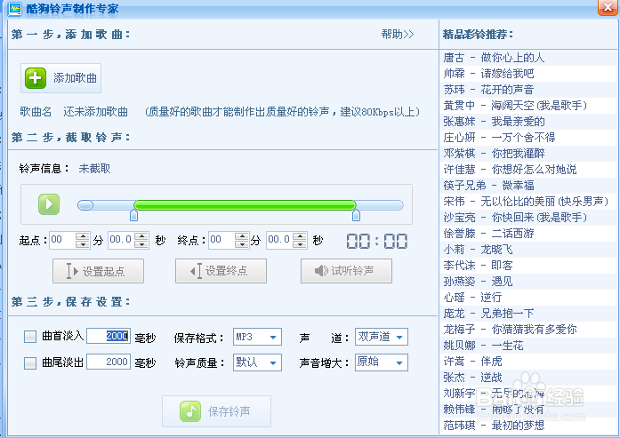Image resolution: width=620 pixels, height=438 pixels.
Task: Select 范玮琪 - 最初的梦想 ringtone
Action: click(528, 426)
